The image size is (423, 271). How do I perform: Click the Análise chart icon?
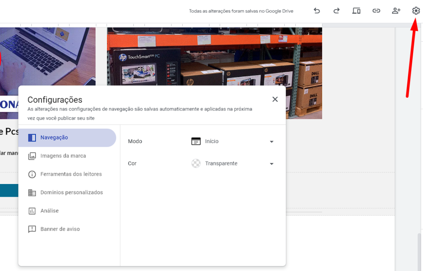(32, 211)
